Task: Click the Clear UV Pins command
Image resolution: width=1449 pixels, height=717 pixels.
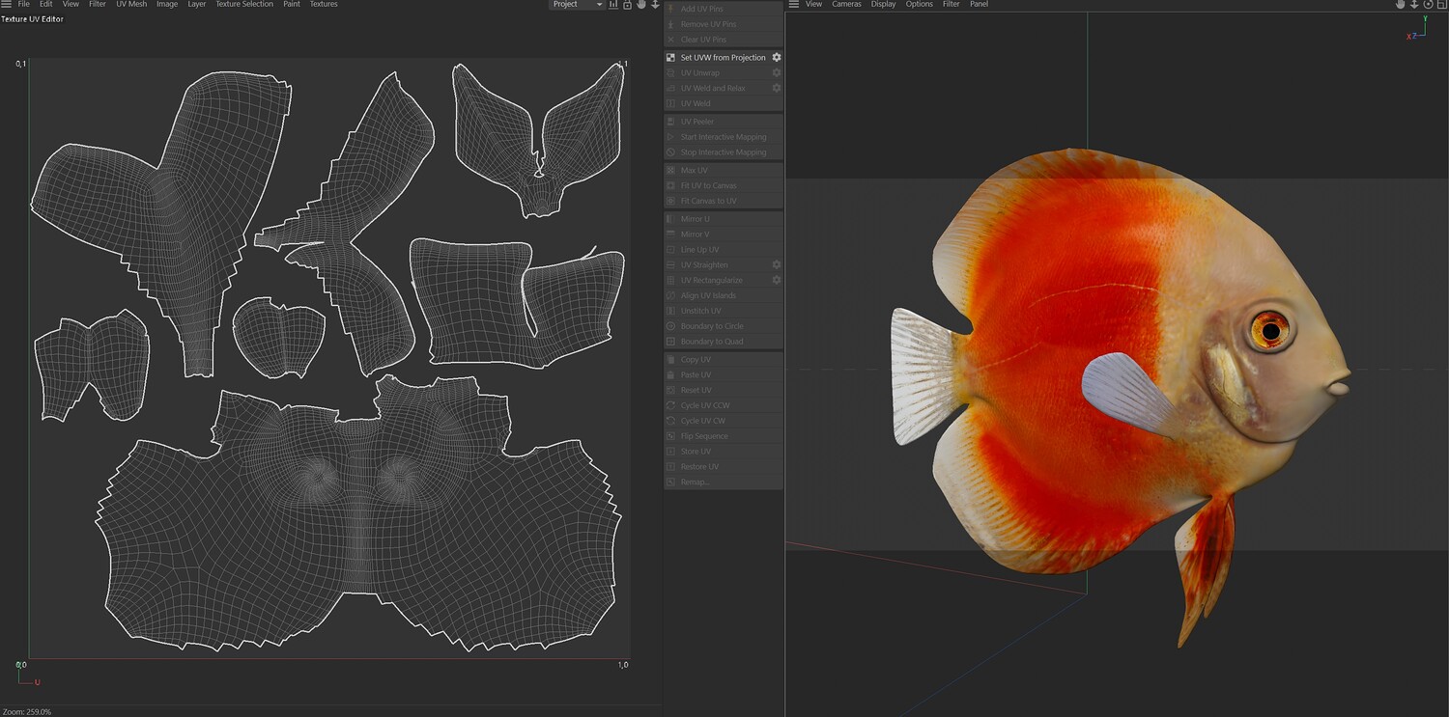Action: [x=724, y=40]
